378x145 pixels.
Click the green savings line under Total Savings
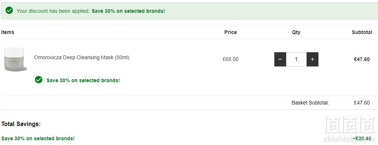38,138
